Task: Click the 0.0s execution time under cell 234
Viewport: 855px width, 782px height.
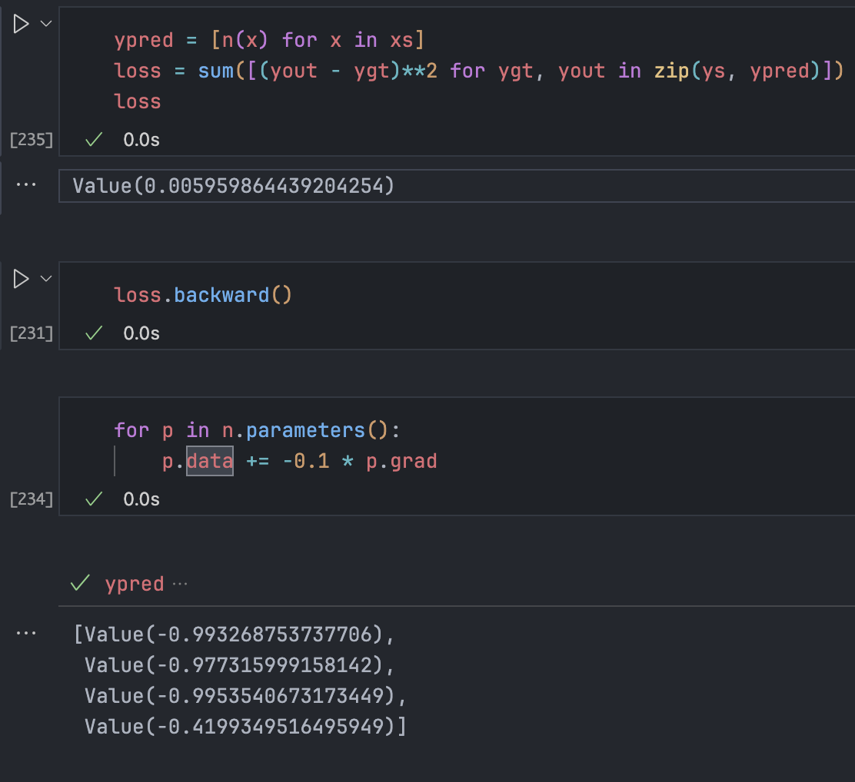Action: pos(141,499)
